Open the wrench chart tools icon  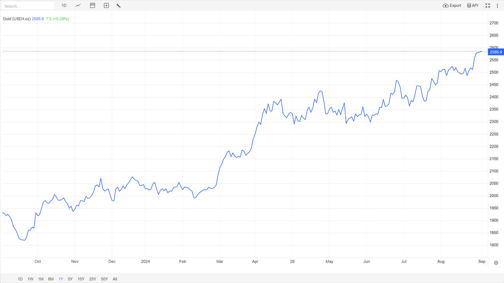pyautogui.click(x=118, y=5)
